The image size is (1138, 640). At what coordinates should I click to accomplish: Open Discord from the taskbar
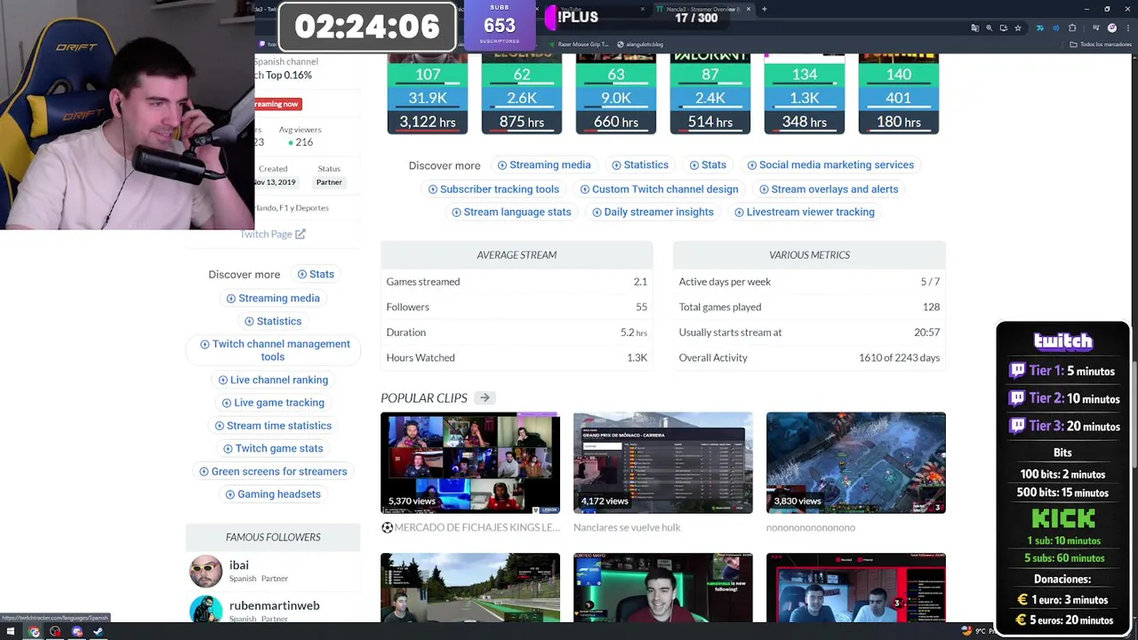click(x=76, y=632)
